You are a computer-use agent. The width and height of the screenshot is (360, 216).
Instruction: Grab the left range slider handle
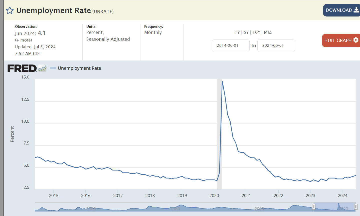tap(314, 207)
